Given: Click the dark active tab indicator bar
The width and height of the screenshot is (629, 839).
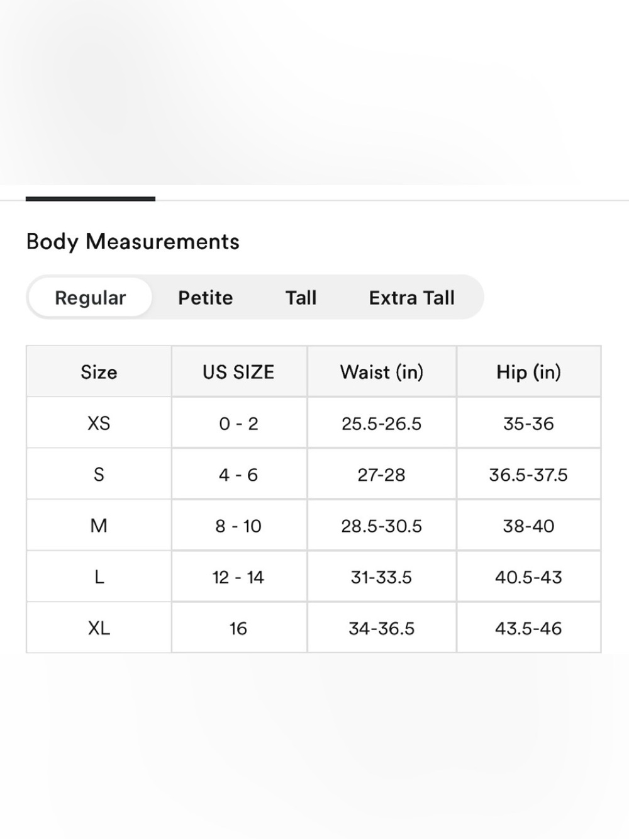Looking at the screenshot, I should (91, 199).
